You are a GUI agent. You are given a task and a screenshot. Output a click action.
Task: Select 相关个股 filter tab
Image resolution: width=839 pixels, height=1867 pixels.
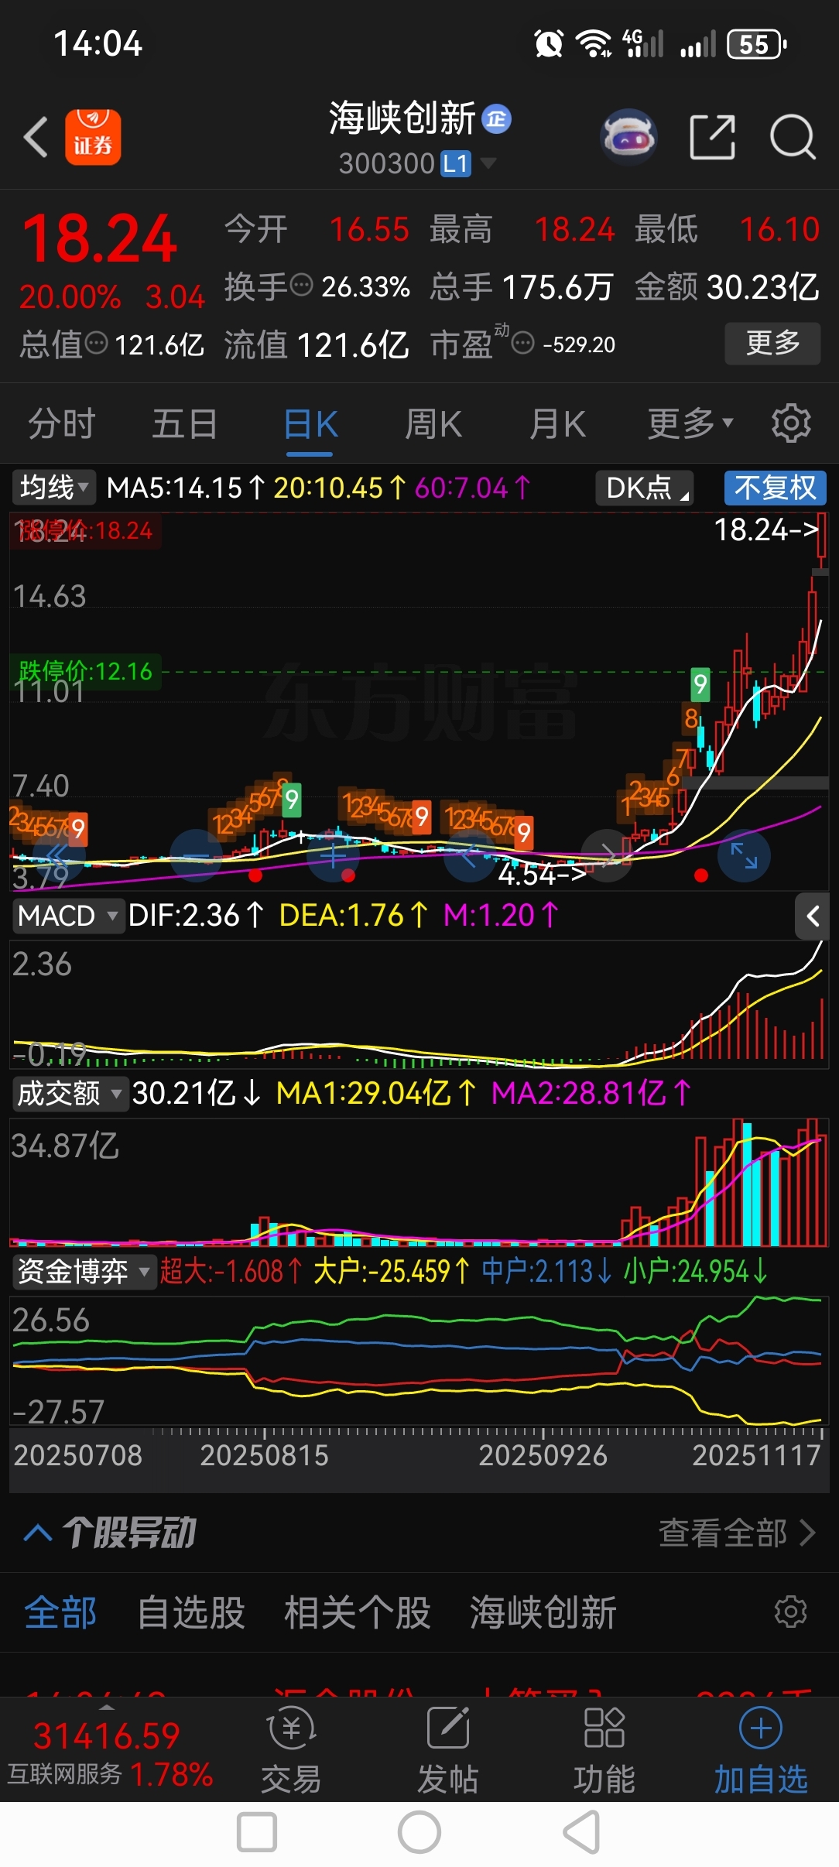pyautogui.click(x=358, y=1612)
